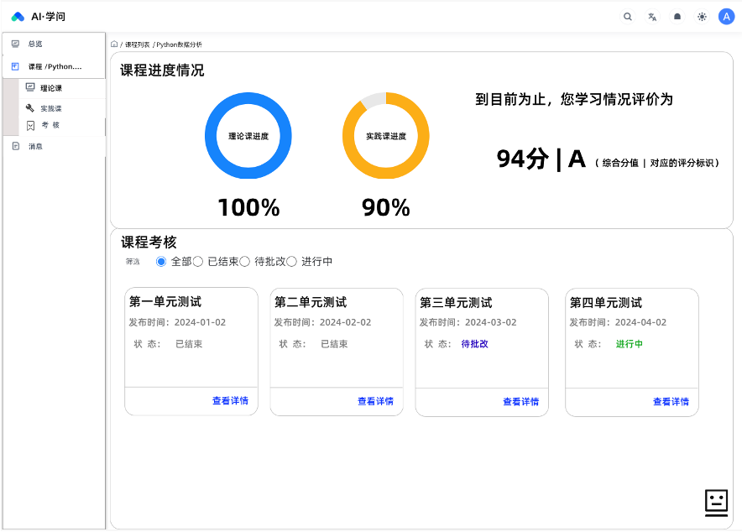Viewport: 742px width, 532px height.
Task: Open 理论课 submenu item
Action: [50, 88]
